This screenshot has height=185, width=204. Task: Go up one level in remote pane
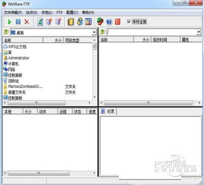(102, 32)
